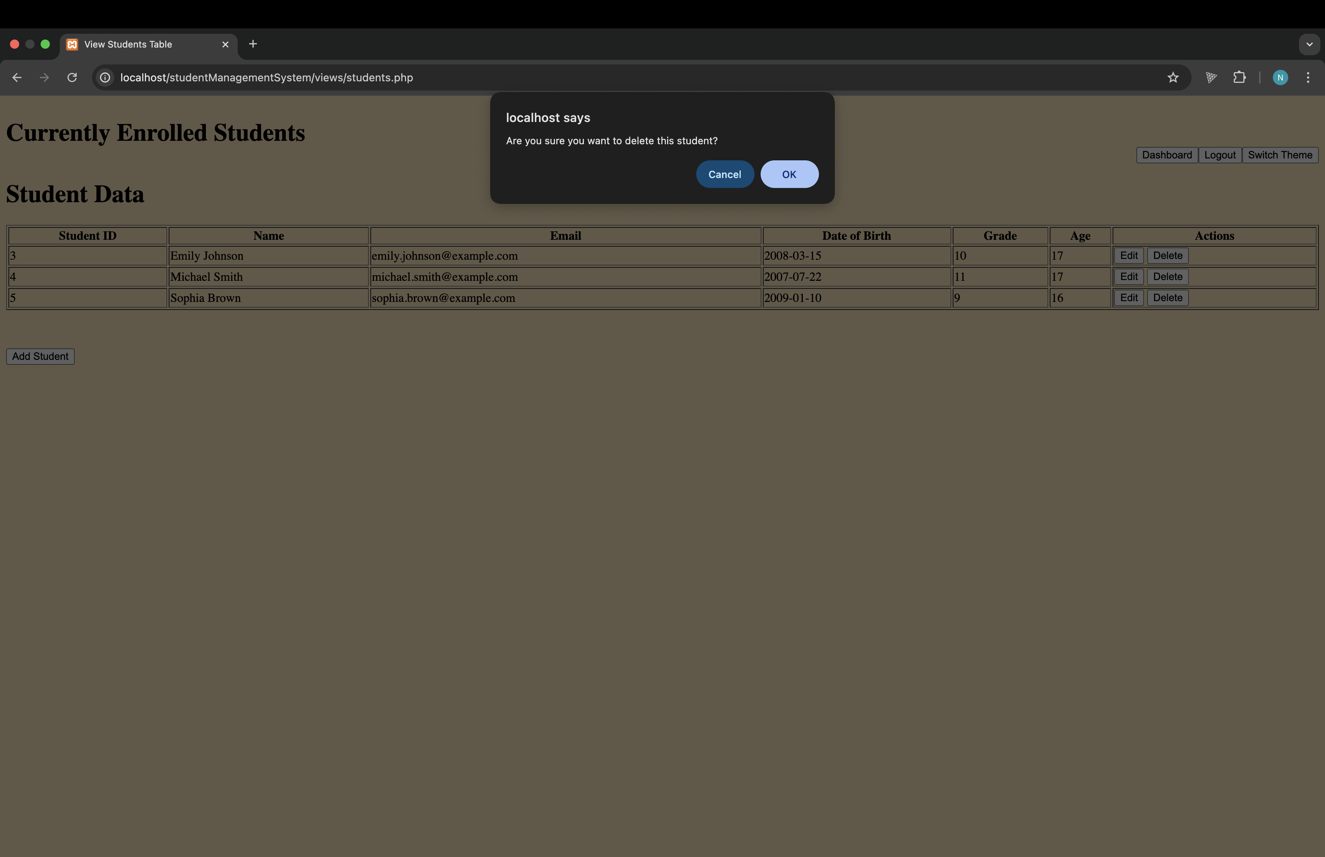Open a new tab with plus icon

point(253,44)
